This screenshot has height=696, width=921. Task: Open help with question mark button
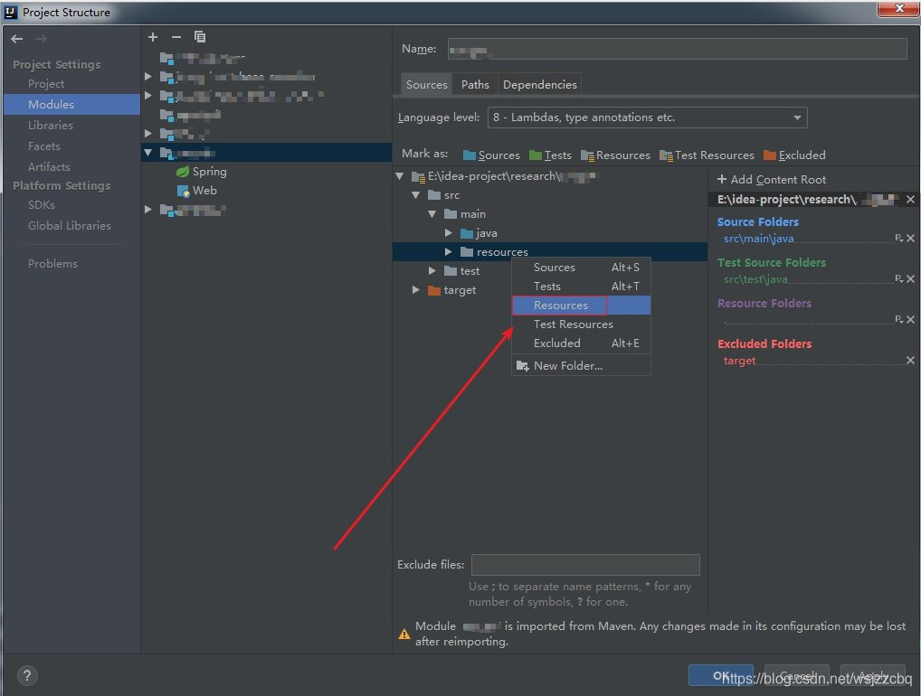[27, 675]
